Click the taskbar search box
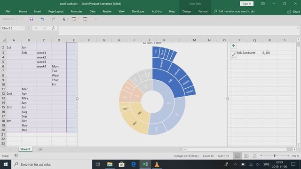This screenshot has height=169, width=301. click(52, 164)
